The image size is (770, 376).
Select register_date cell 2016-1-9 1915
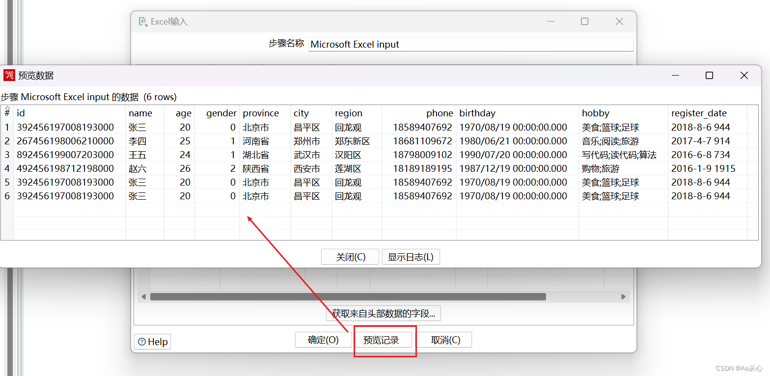pos(708,168)
